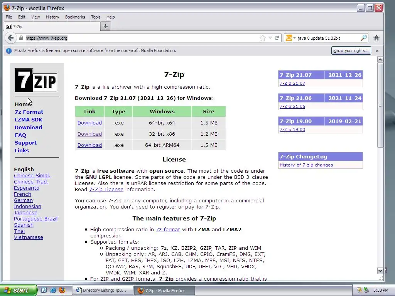Switch site language to Chinese Trad.

click(x=31, y=182)
